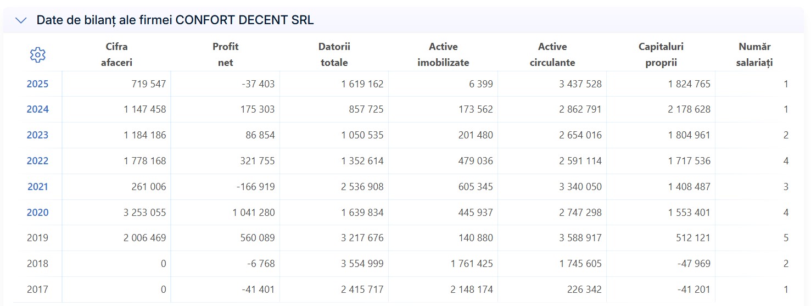
Task: Select turnover value 1 147 458
Action: (145, 109)
